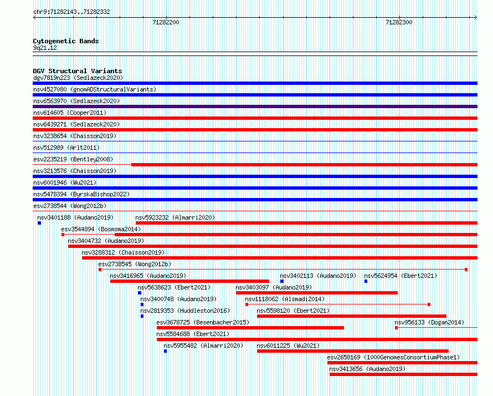This screenshot has width=493, height=396.
Task: Click the 71282300 ruler position label
Action: [x=399, y=22]
